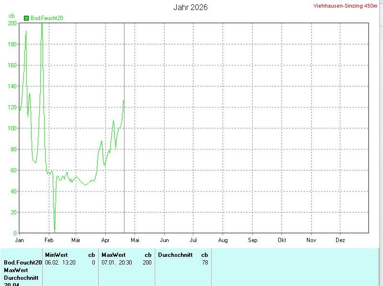Select the Mai label on the x-axis
383x286 pixels.
point(135,240)
